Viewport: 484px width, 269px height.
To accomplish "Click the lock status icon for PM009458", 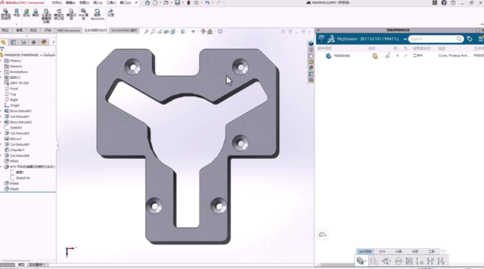I will [x=387, y=56].
